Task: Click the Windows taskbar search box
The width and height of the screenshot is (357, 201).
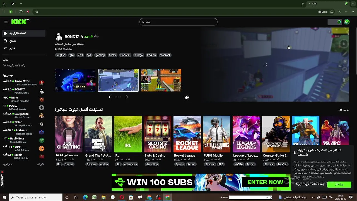Action: 36,197
